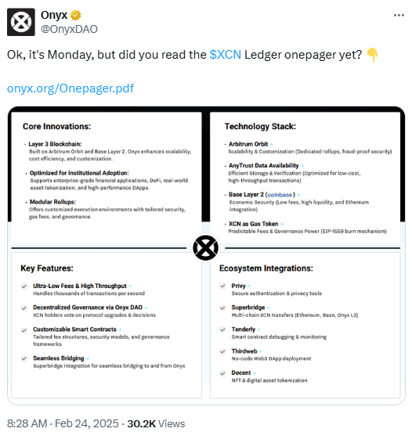Open the onyx.org/Onepager.pdf link
Image resolution: width=412 pixels, height=432 pixels.
click(x=70, y=88)
